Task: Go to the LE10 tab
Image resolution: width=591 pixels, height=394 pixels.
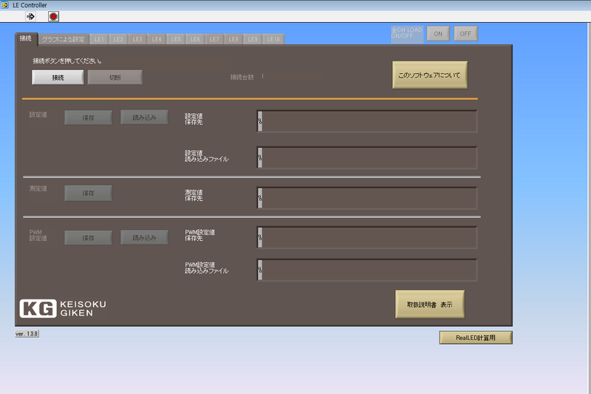Action: point(273,38)
